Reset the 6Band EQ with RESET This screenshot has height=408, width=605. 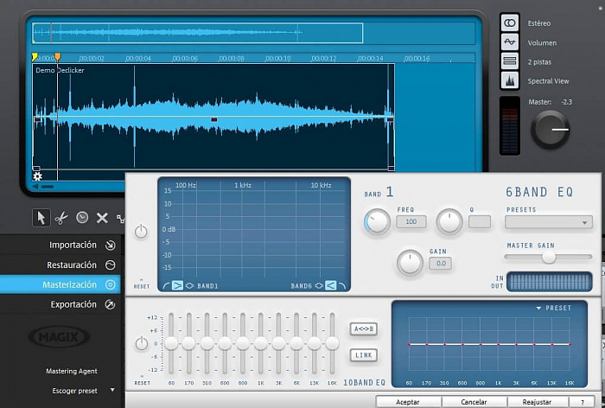click(x=142, y=286)
